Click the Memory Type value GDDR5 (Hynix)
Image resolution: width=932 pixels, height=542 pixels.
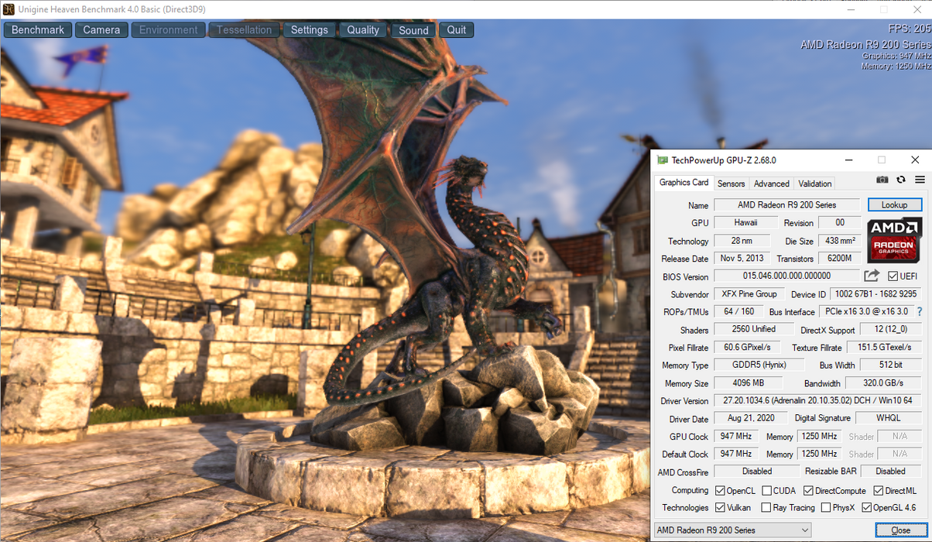coord(758,365)
